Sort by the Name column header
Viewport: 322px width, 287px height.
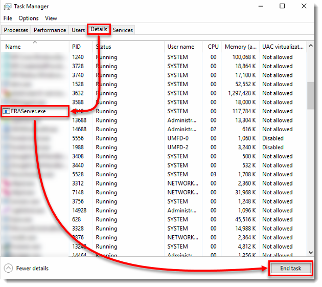pyautogui.click(x=35, y=47)
